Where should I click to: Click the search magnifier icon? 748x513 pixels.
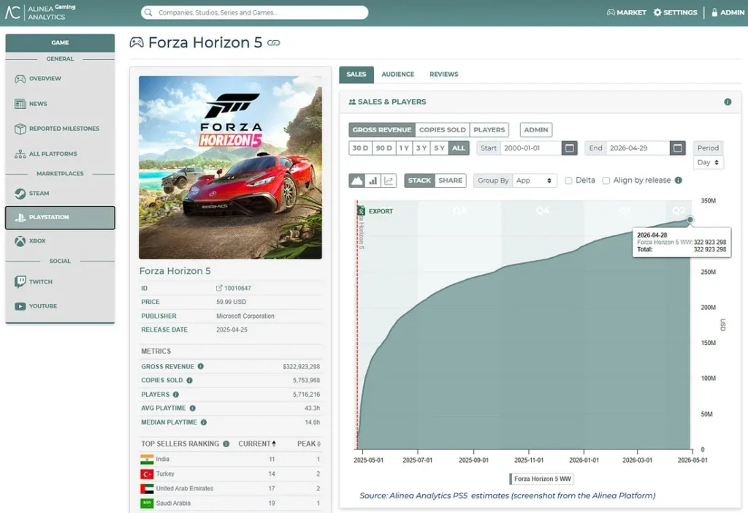(x=148, y=12)
